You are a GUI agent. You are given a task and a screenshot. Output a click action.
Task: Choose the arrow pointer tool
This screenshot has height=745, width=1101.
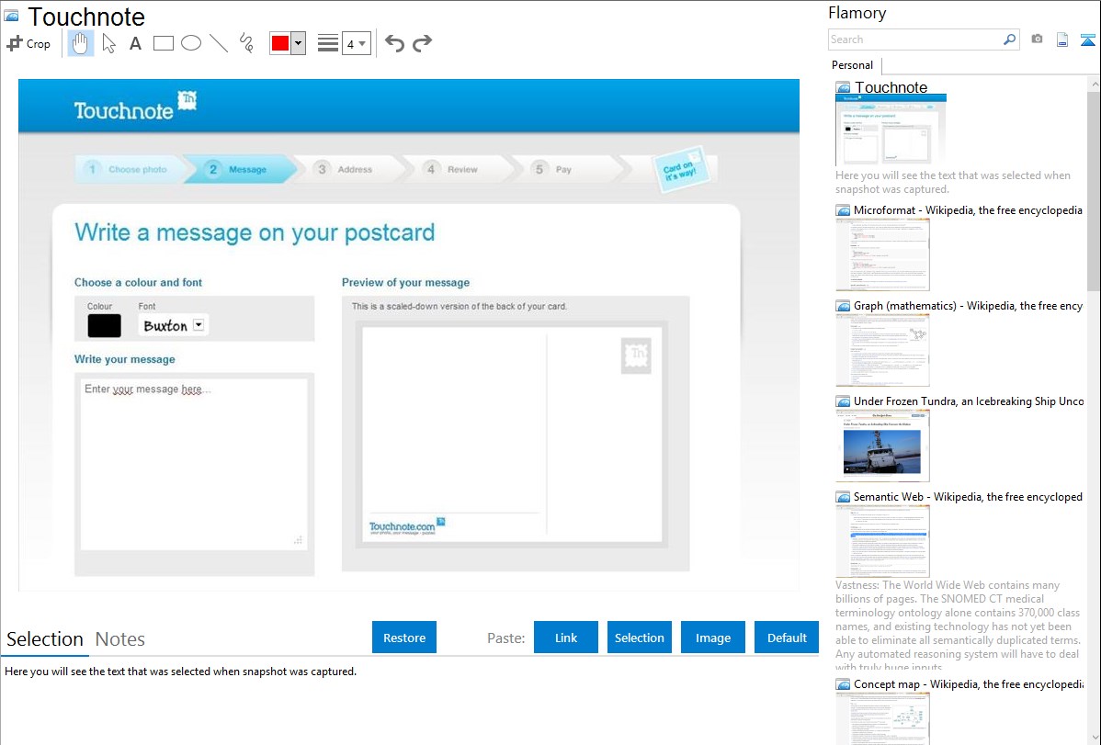[108, 43]
